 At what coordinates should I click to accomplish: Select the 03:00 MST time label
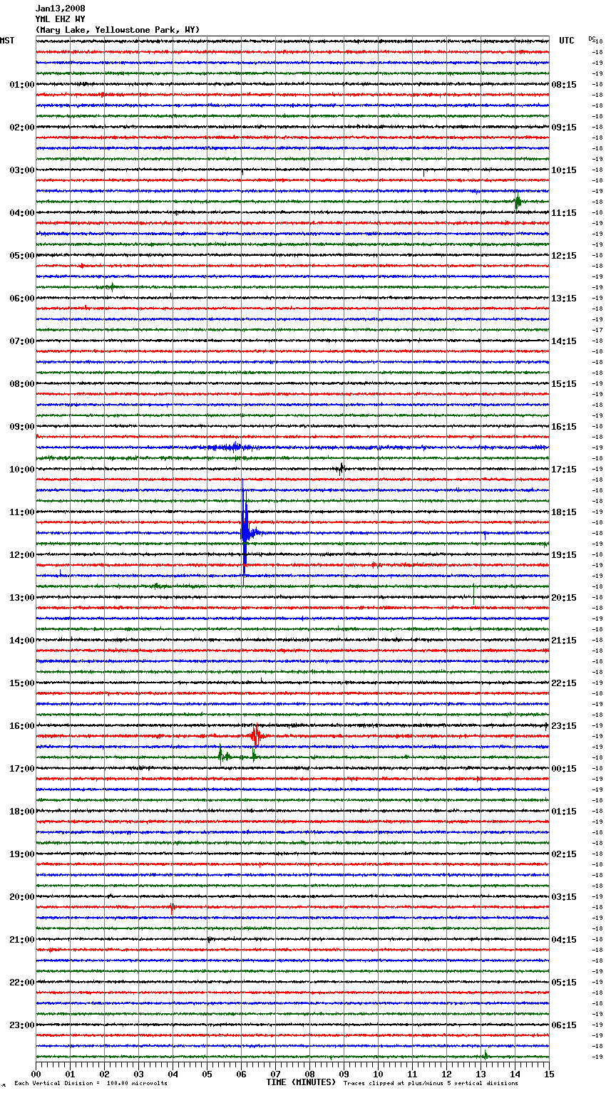[x=22, y=170]
